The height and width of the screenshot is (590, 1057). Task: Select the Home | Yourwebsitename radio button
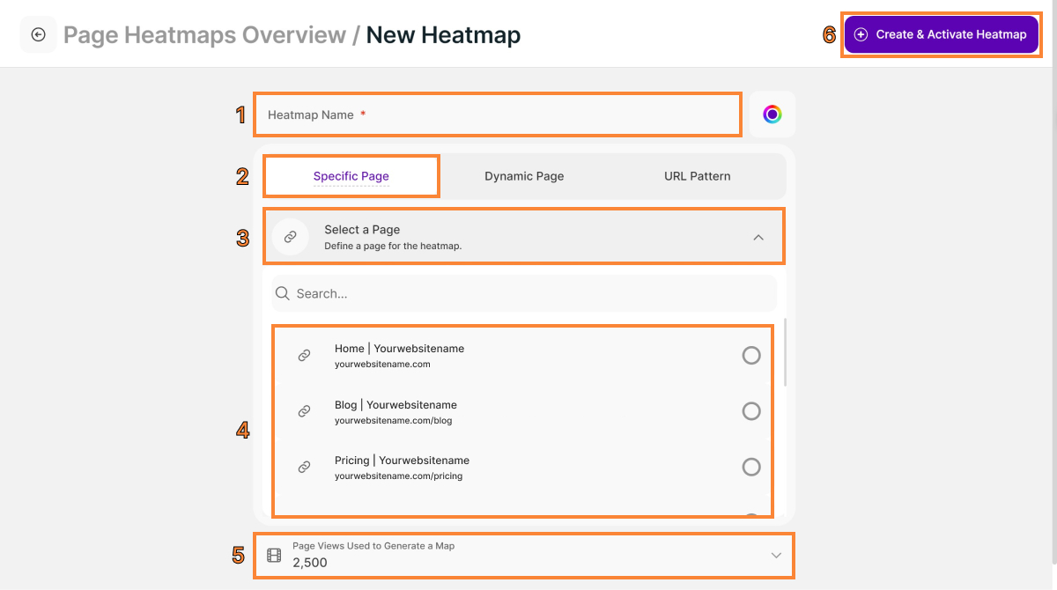pos(751,356)
